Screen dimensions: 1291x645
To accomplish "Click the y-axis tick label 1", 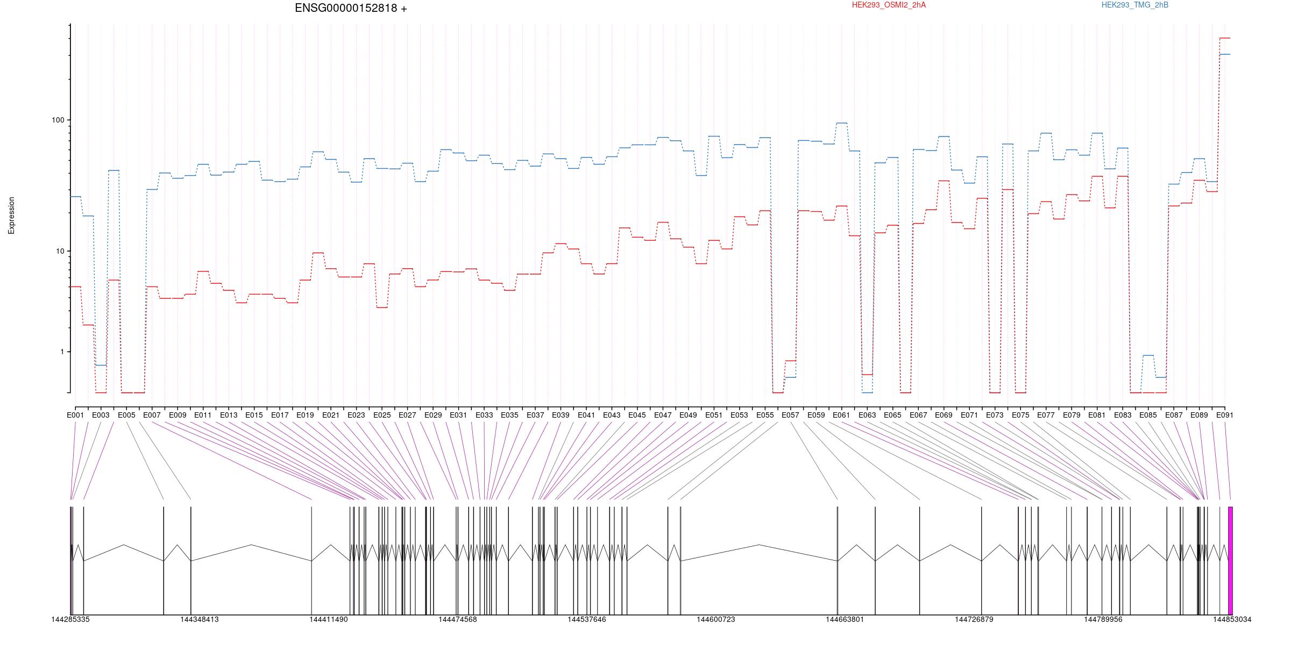I will pyautogui.click(x=62, y=352).
